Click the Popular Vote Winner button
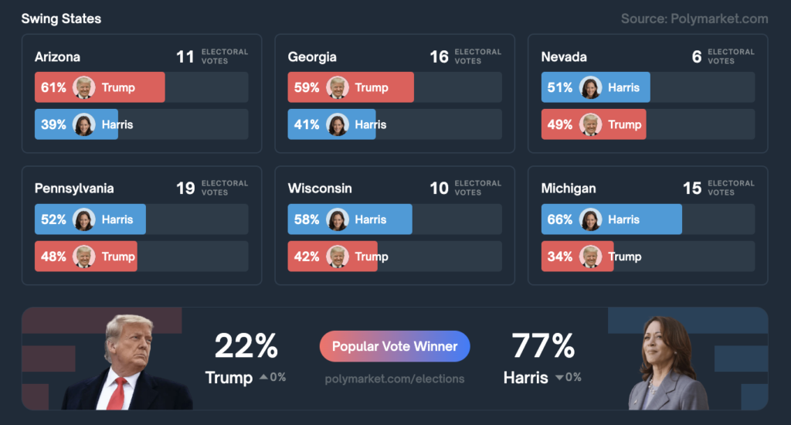Image resolution: width=791 pixels, height=425 pixels. (x=395, y=346)
